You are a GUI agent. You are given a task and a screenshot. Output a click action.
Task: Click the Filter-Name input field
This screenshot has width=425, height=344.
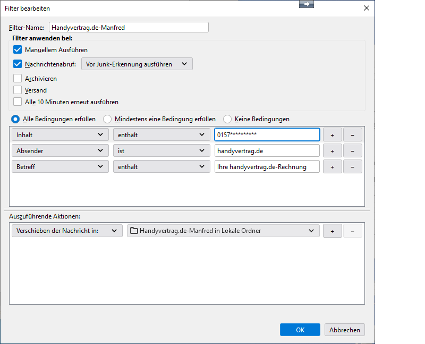[x=129, y=28]
